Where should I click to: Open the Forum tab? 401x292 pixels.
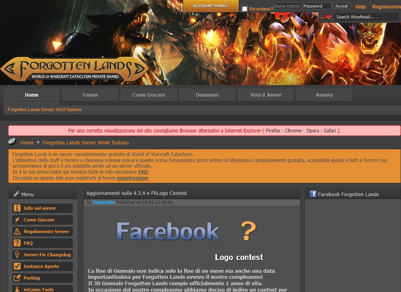point(90,95)
